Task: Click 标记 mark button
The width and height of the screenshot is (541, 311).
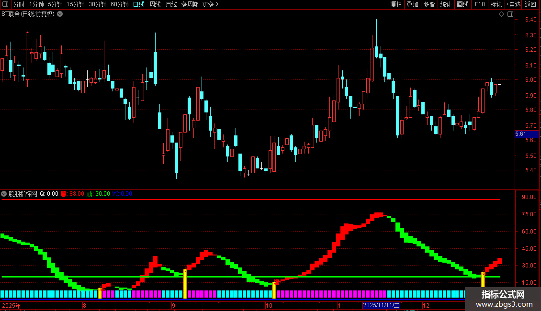Action: (x=496, y=4)
